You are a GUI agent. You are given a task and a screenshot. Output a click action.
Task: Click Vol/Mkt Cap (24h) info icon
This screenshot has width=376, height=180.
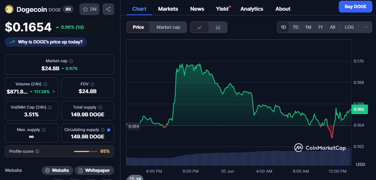point(50,107)
